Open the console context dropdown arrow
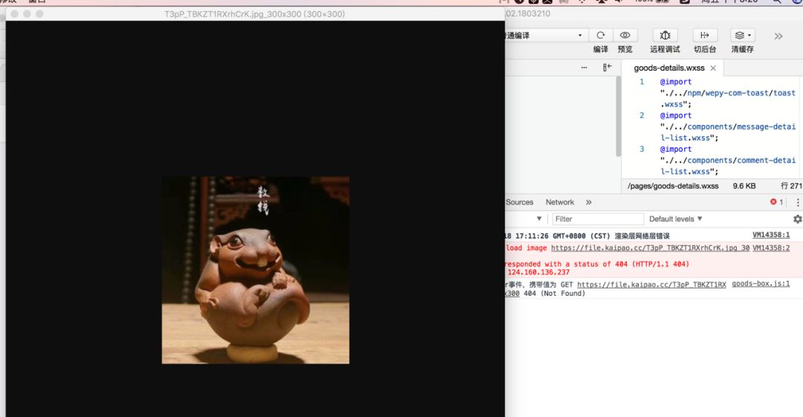 pyautogui.click(x=539, y=219)
